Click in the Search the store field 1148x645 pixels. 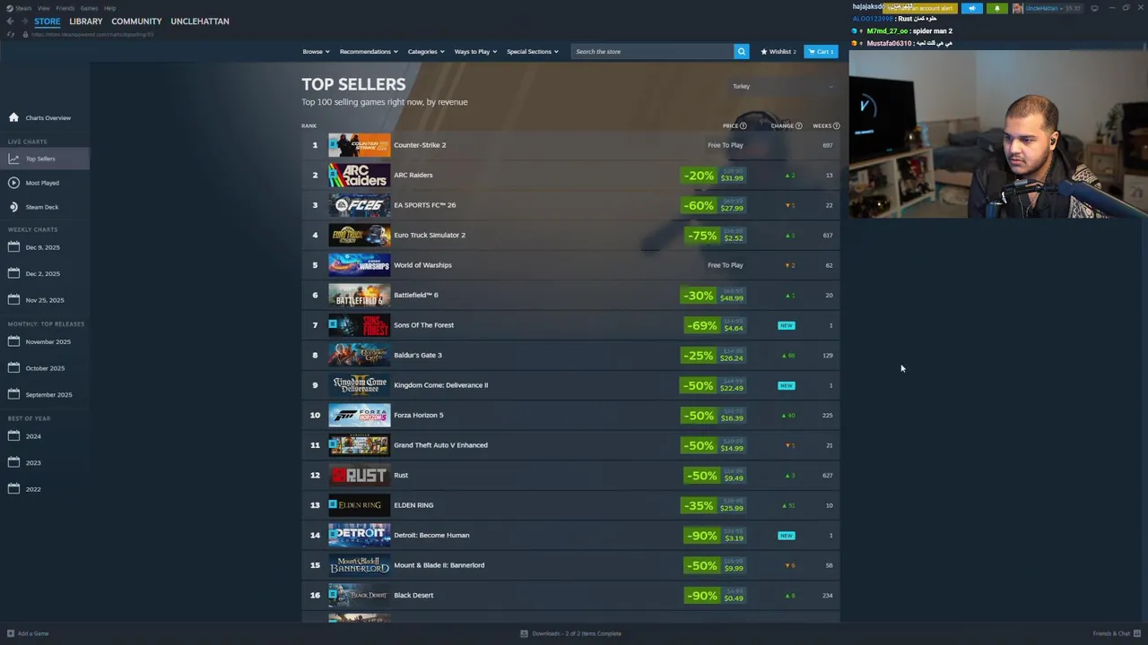[x=652, y=51]
